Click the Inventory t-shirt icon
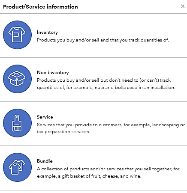 coord(17,35)
